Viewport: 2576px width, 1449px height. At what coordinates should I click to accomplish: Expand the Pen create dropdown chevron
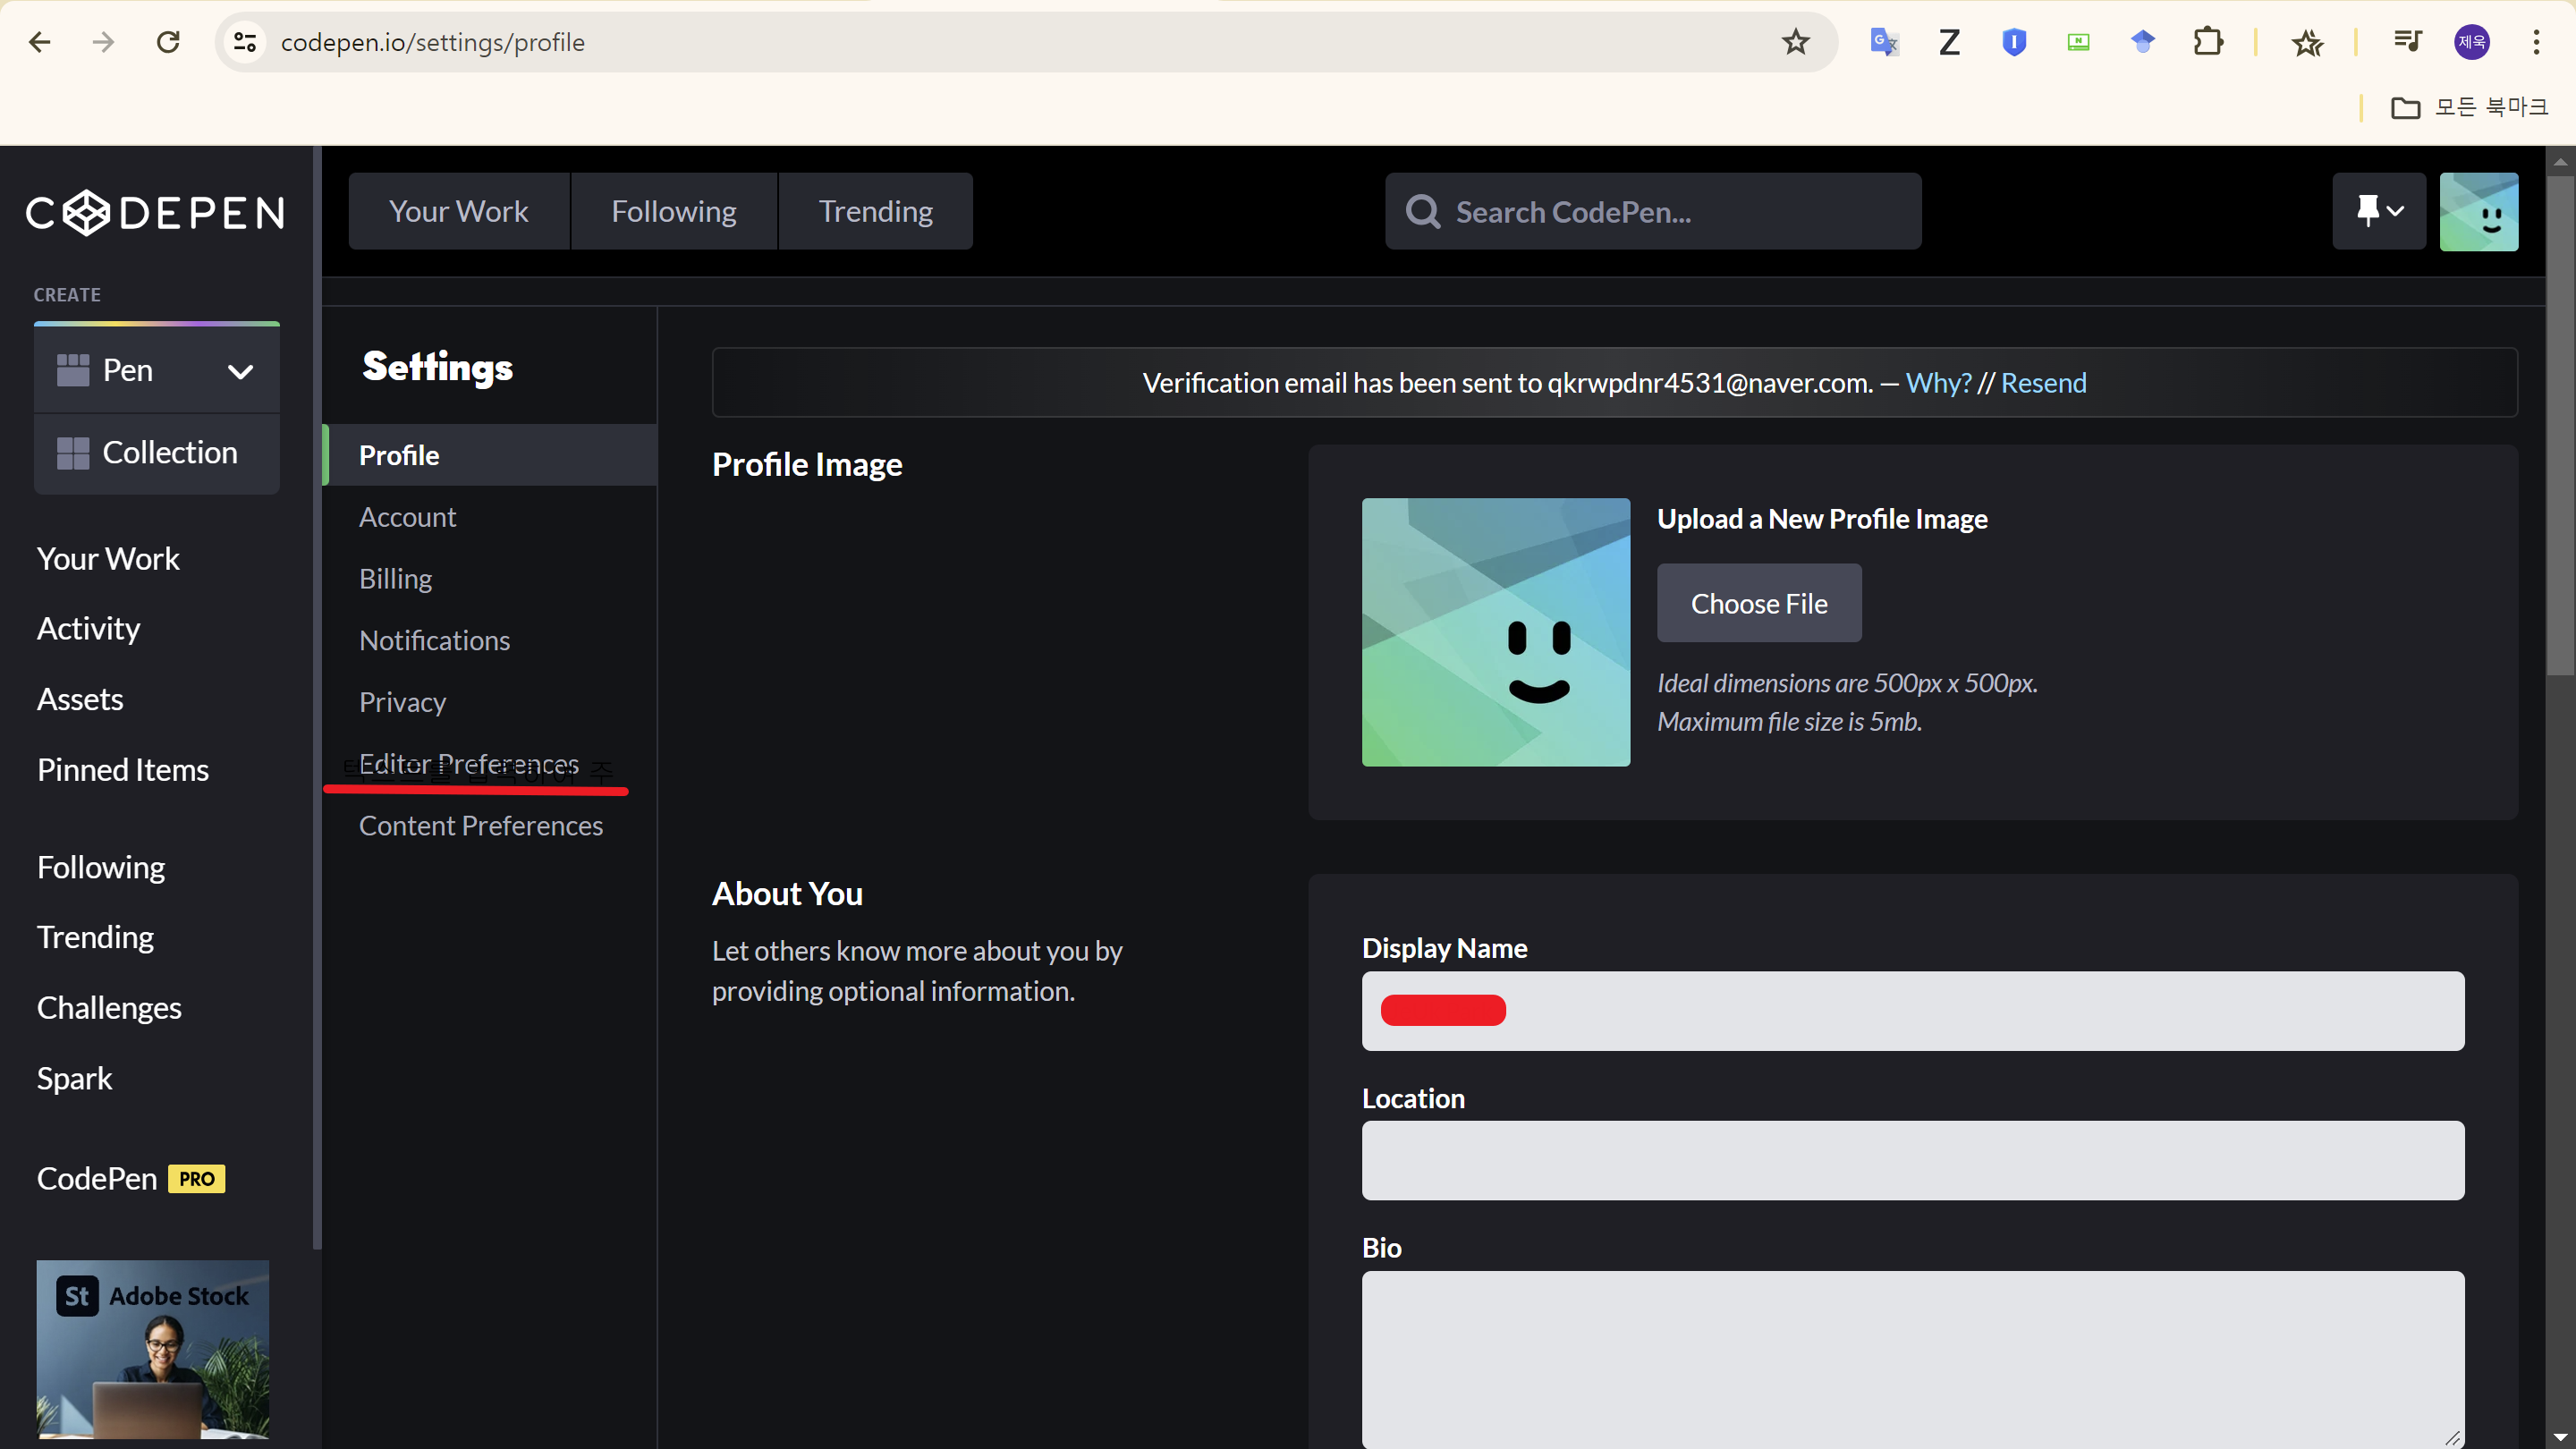[240, 372]
